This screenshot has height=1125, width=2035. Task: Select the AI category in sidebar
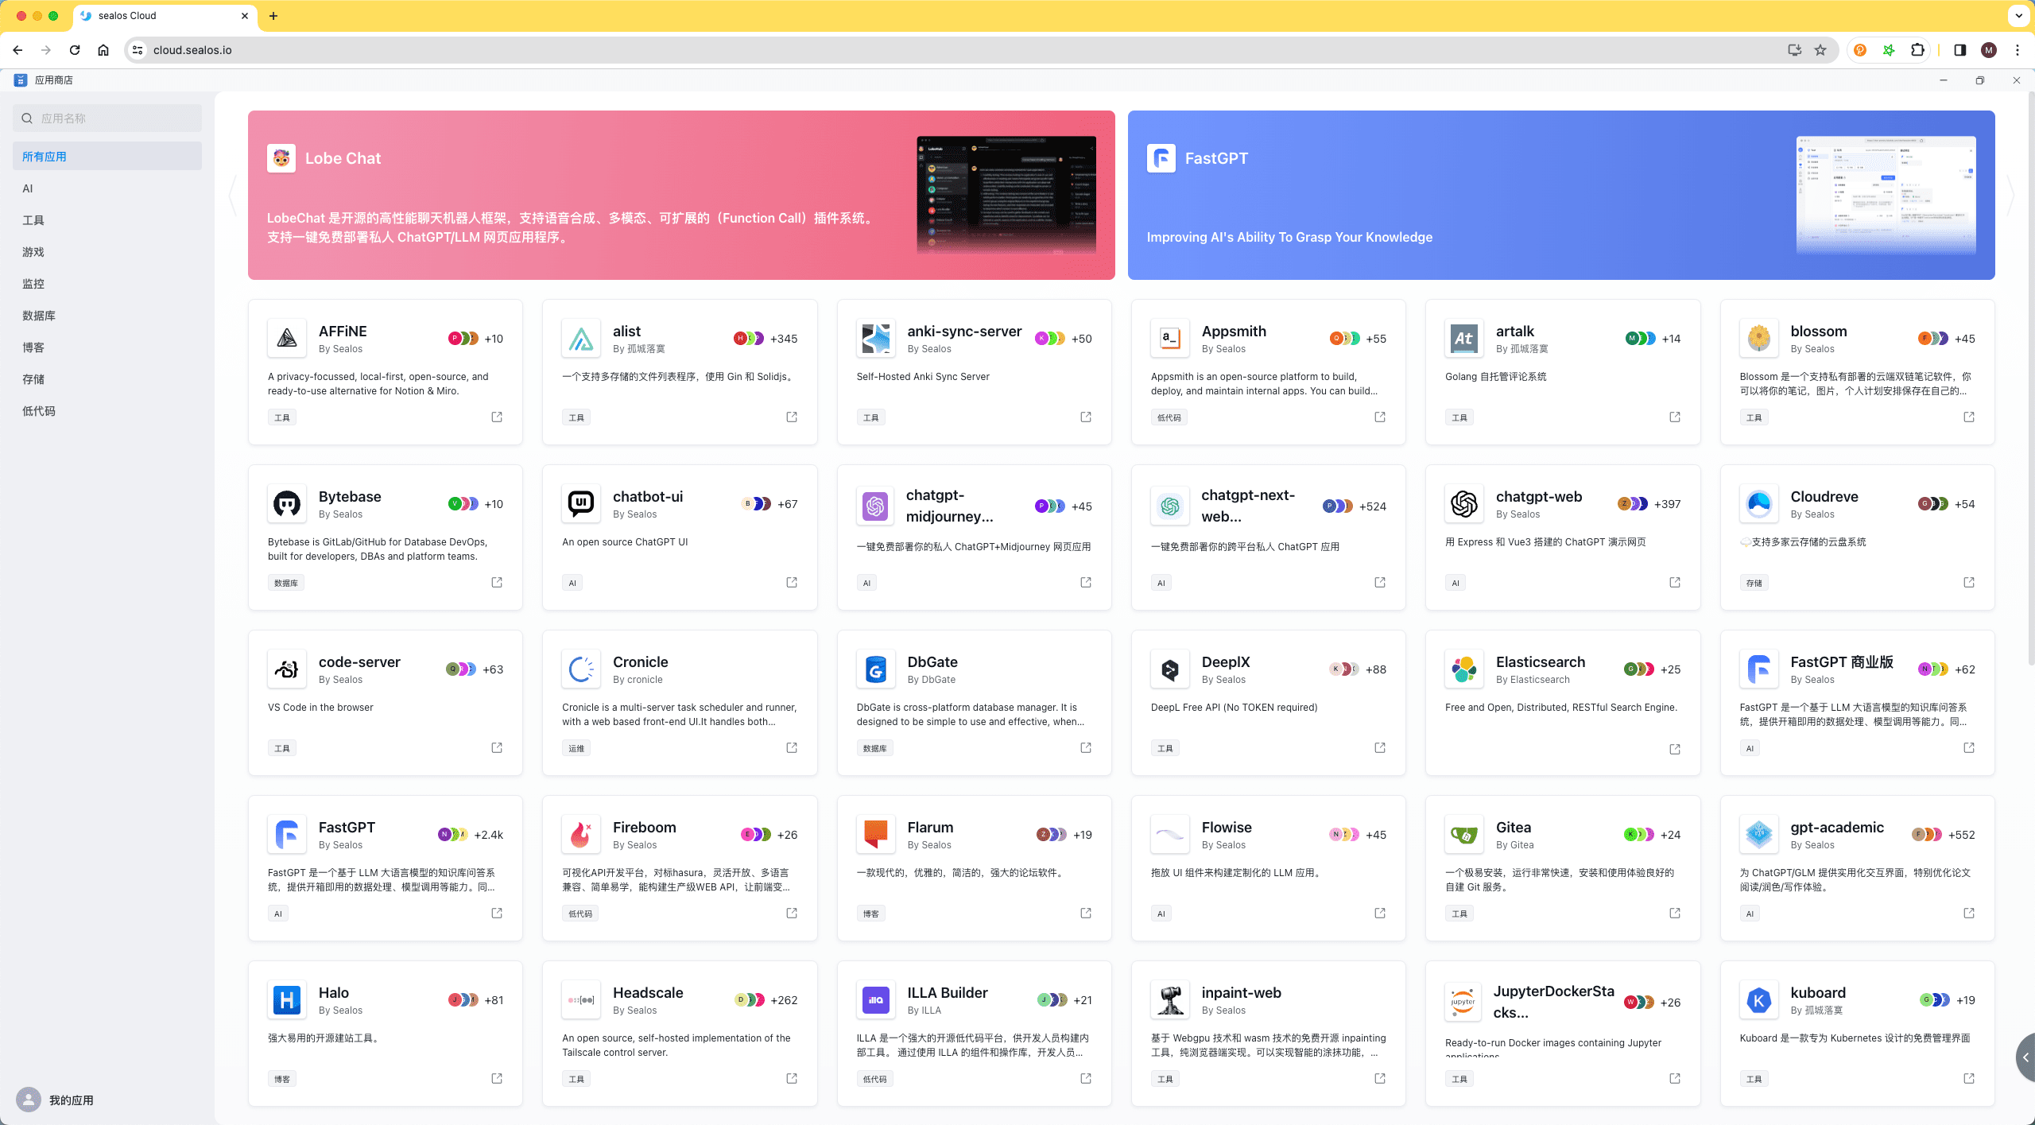point(28,188)
